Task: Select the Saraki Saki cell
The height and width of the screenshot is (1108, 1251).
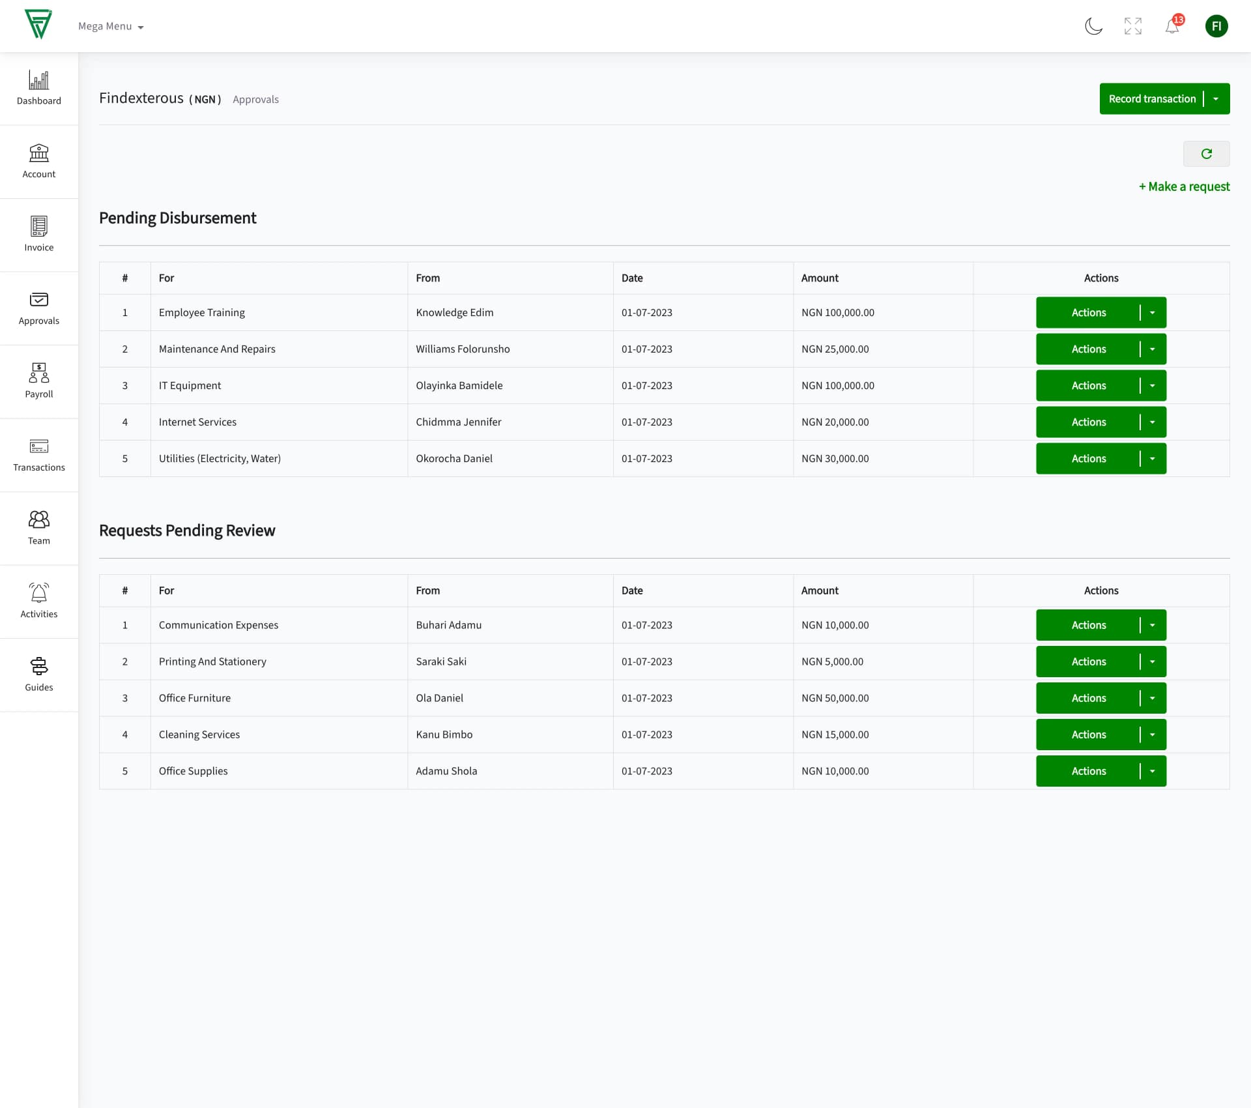Action: tap(510, 662)
